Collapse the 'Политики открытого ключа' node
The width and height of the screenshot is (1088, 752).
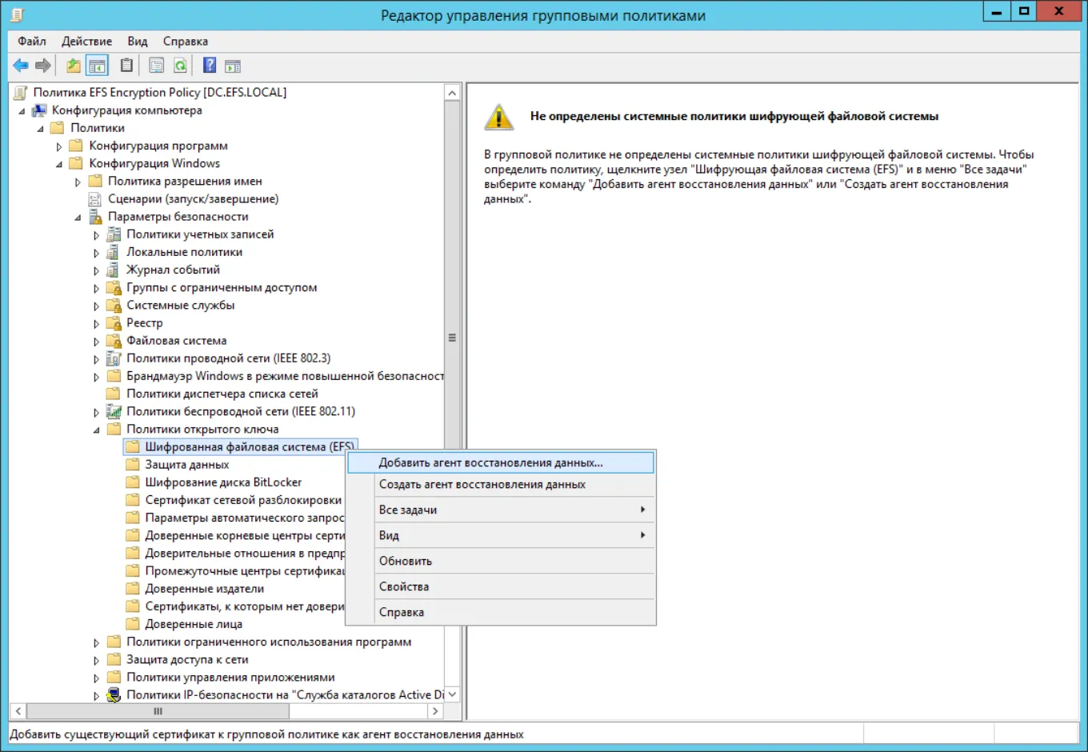click(96, 430)
